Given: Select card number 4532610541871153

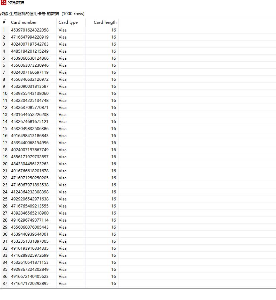Looking at the screenshot, I should coord(30,262).
